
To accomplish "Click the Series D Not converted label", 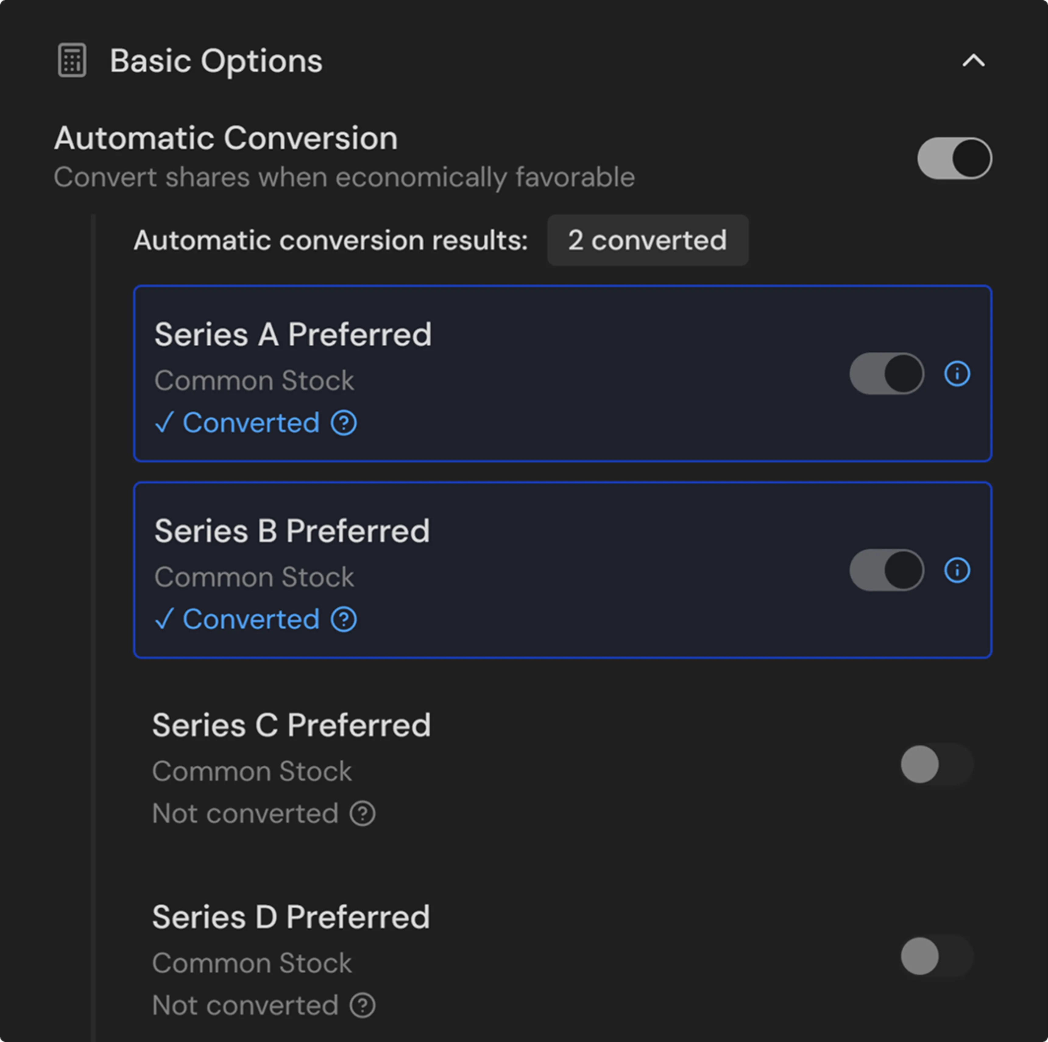I will click(x=245, y=1005).
